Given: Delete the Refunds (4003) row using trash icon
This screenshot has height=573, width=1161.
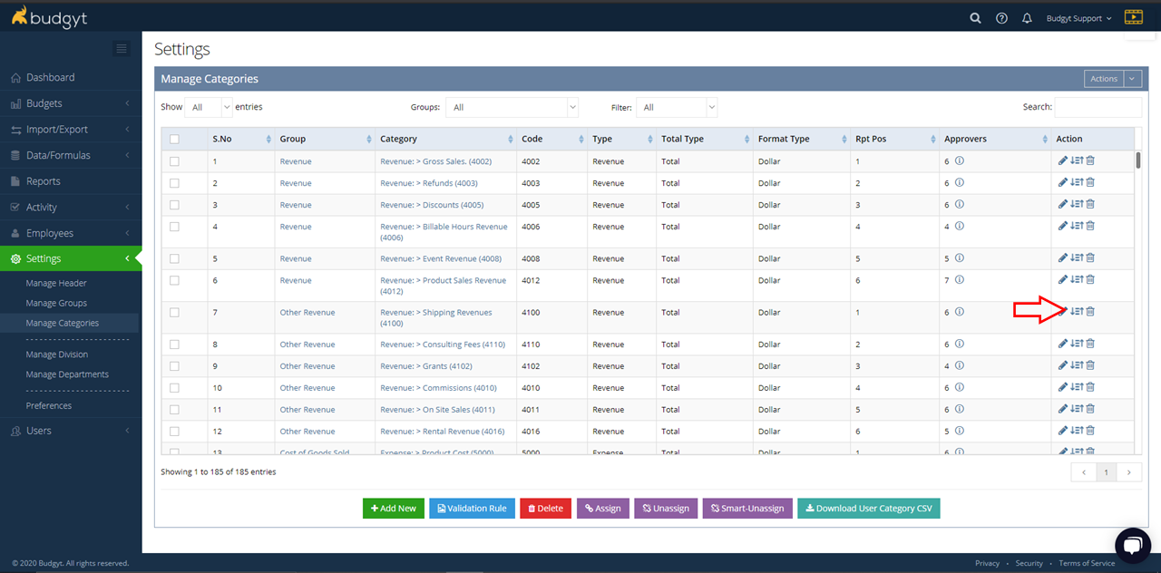Looking at the screenshot, I should pyautogui.click(x=1090, y=183).
